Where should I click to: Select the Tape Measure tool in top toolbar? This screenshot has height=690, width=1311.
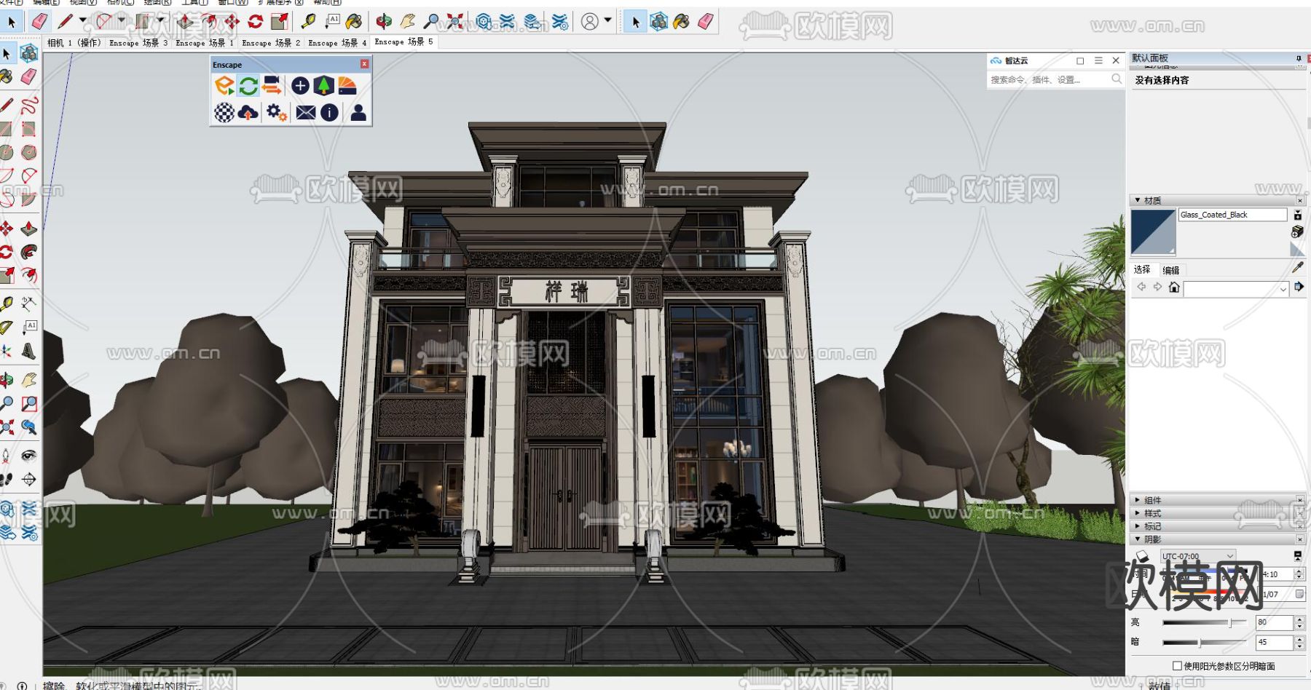[x=308, y=22]
